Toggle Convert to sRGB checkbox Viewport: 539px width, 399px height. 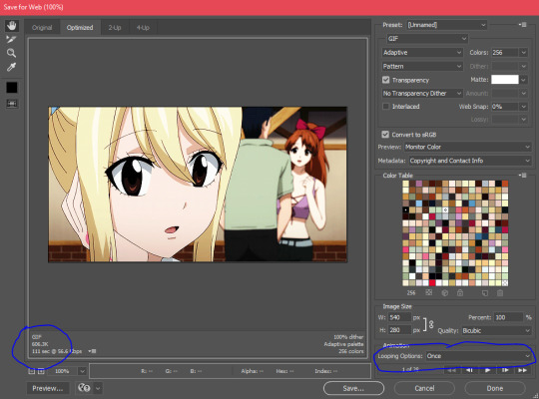[x=385, y=135]
